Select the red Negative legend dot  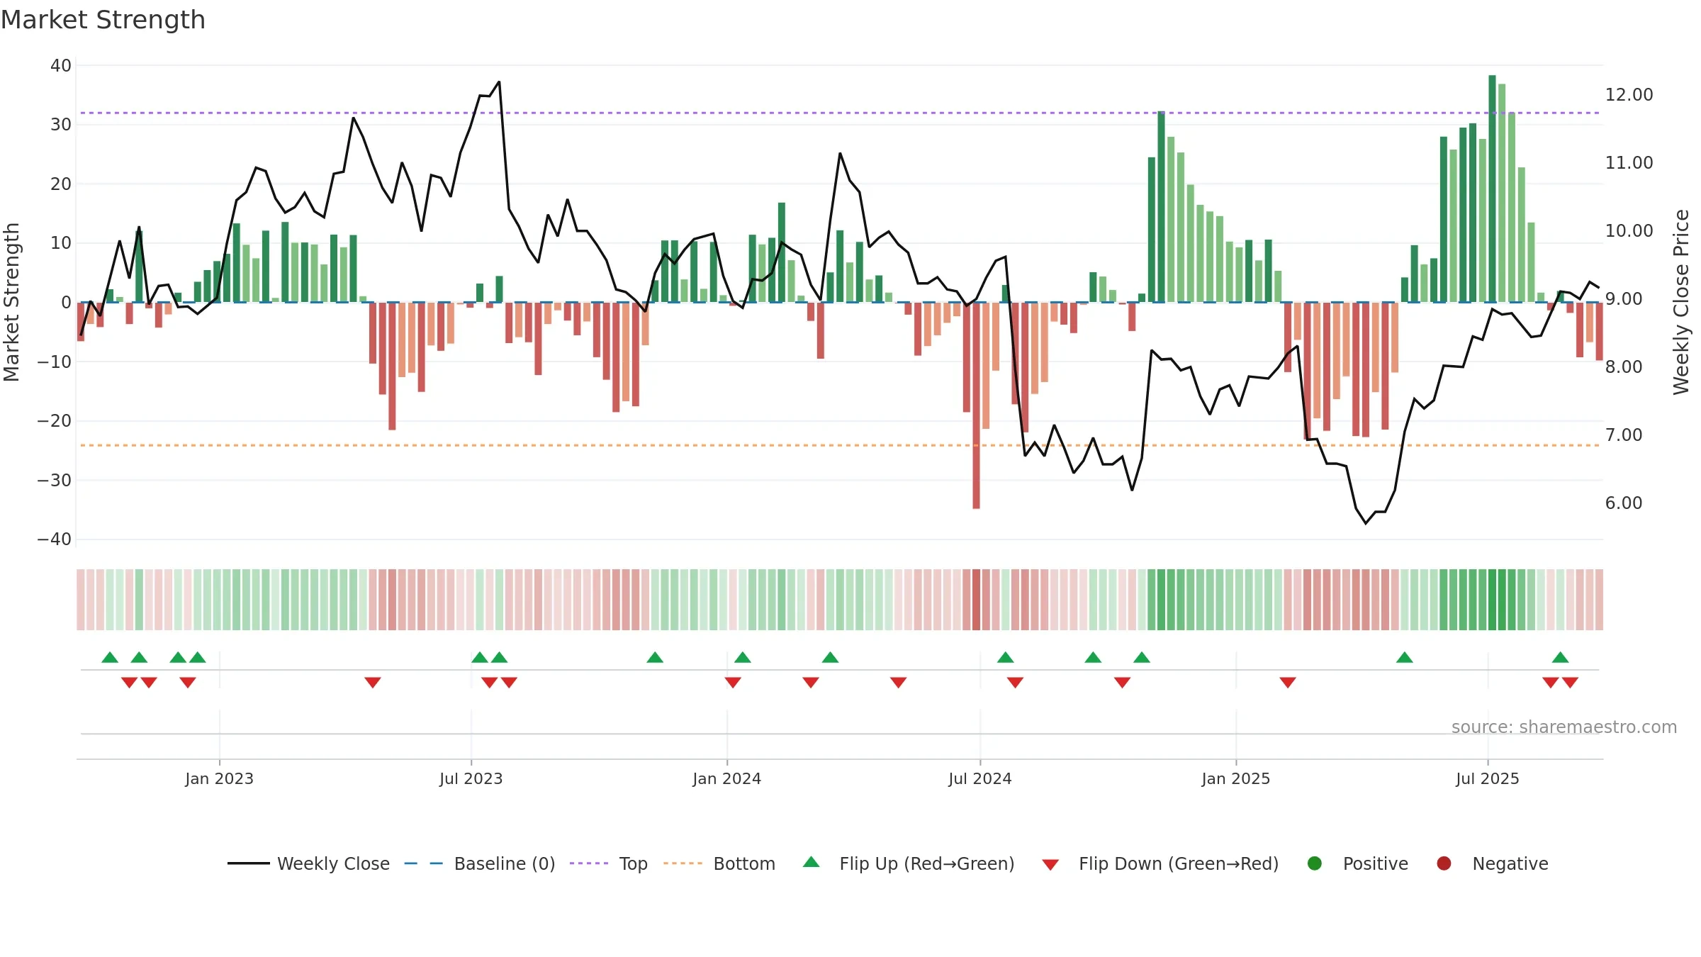point(1444,863)
